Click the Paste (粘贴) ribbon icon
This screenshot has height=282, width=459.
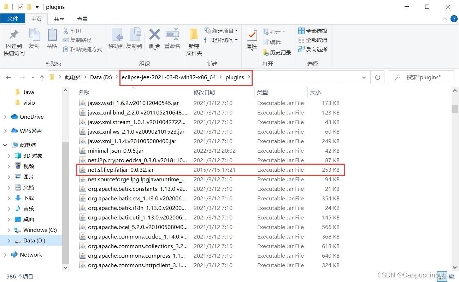52,35
